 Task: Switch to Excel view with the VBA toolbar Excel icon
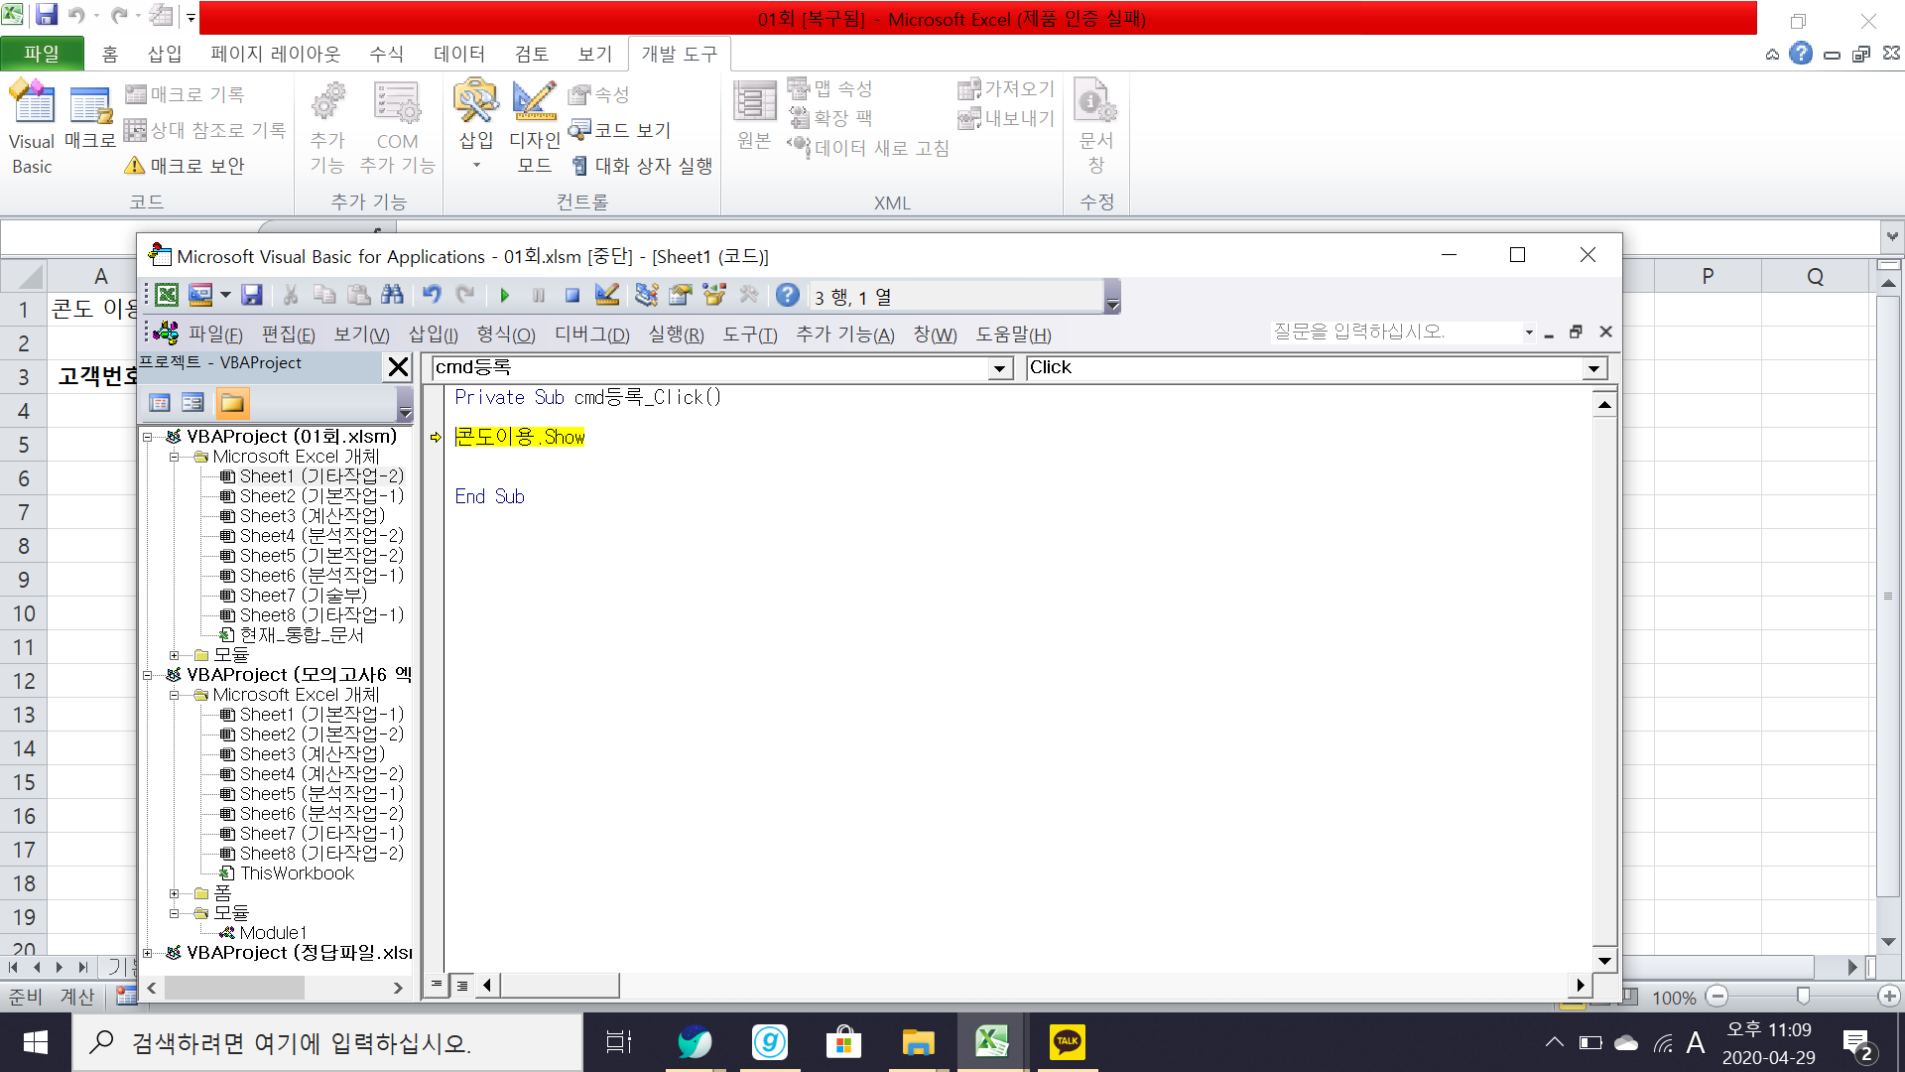coord(167,295)
